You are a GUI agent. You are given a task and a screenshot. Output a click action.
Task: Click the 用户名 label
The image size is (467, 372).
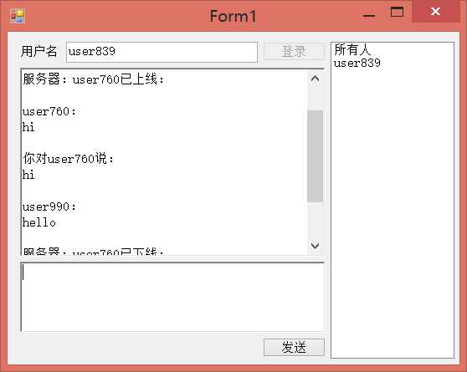click(x=38, y=51)
